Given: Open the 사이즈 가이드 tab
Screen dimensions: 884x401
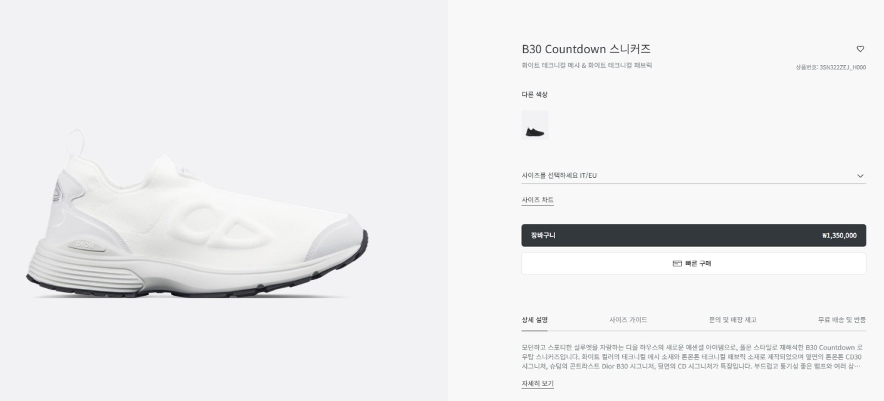Looking at the screenshot, I should (628, 320).
